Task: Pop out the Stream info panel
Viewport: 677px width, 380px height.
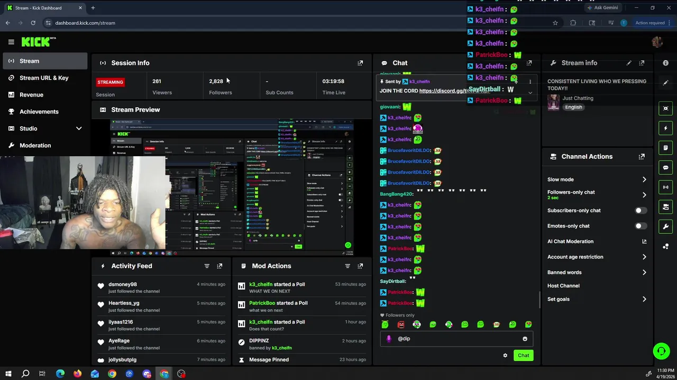Action: pos(642,63)
